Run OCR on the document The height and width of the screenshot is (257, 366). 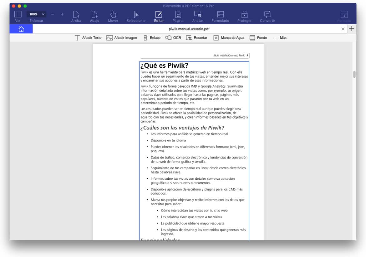173,38
